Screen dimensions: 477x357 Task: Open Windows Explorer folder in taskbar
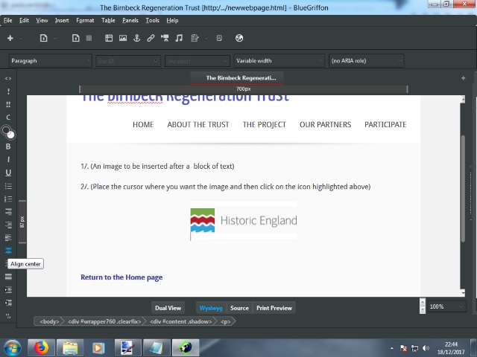70,348
